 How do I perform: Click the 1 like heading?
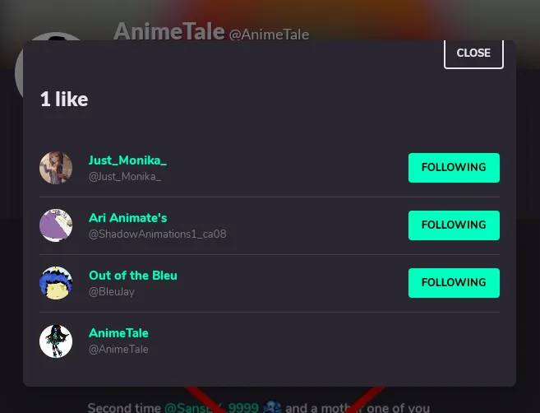(64, 100)
